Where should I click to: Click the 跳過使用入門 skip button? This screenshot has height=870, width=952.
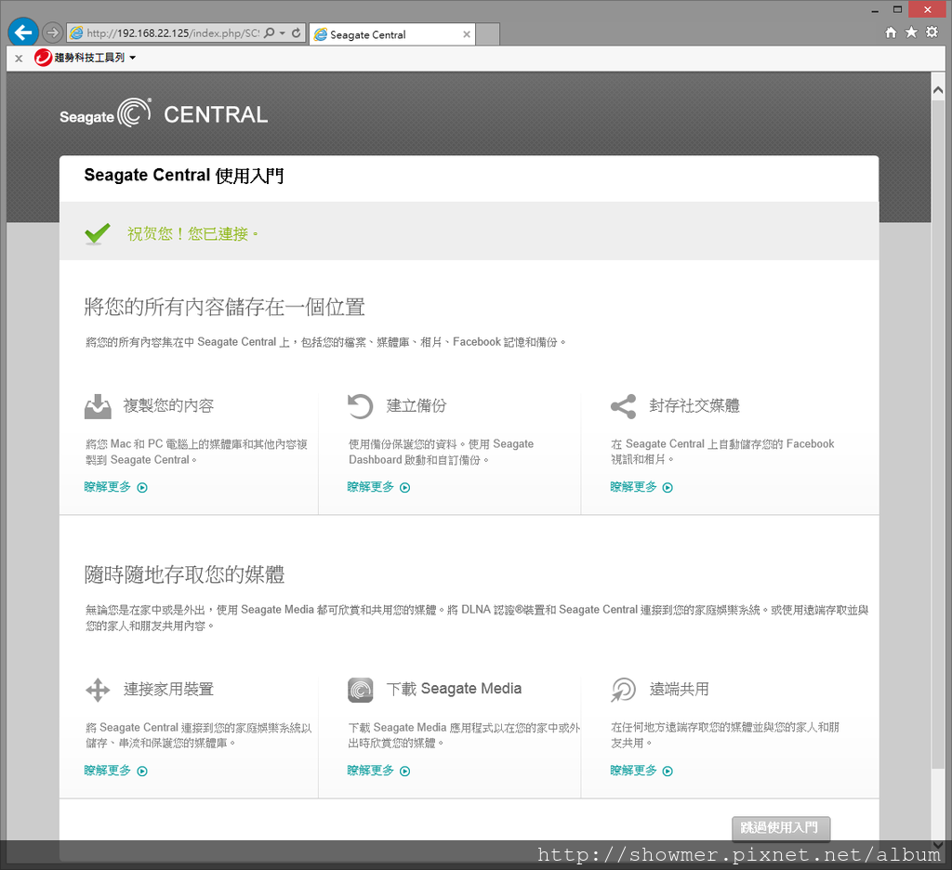(x=780, y=828)
